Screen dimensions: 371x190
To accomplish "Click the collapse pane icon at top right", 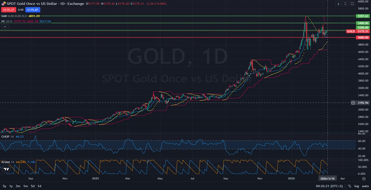I will (x=345, y=4).
